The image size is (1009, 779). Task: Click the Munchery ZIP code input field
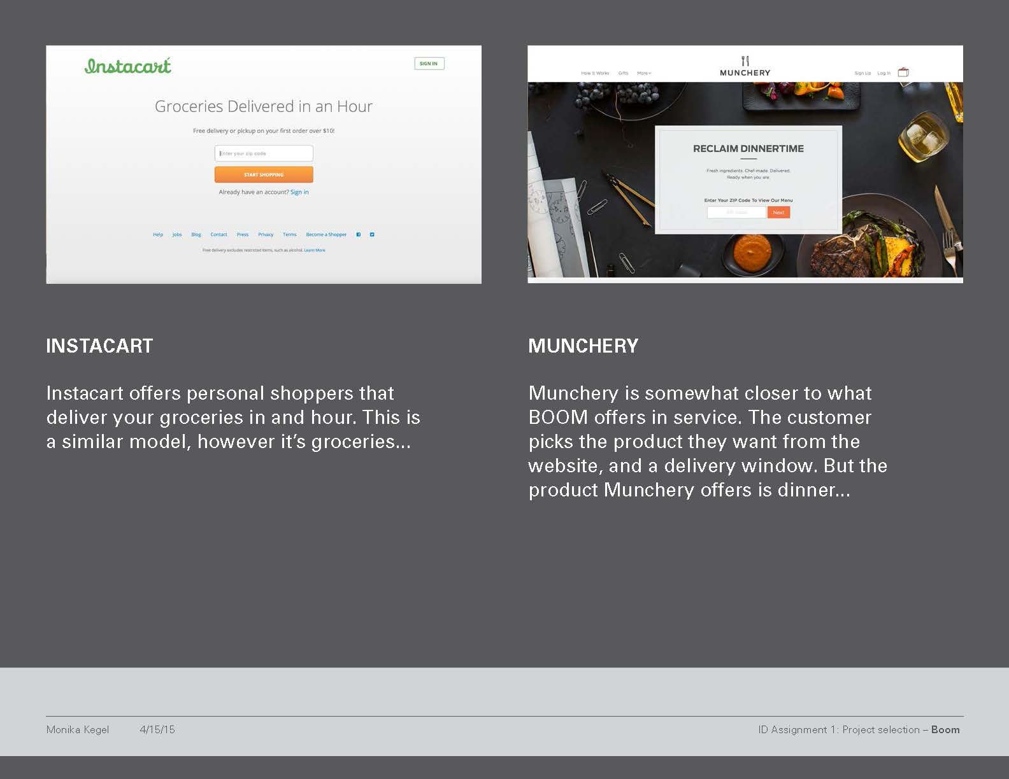click(x=736, y=213)
